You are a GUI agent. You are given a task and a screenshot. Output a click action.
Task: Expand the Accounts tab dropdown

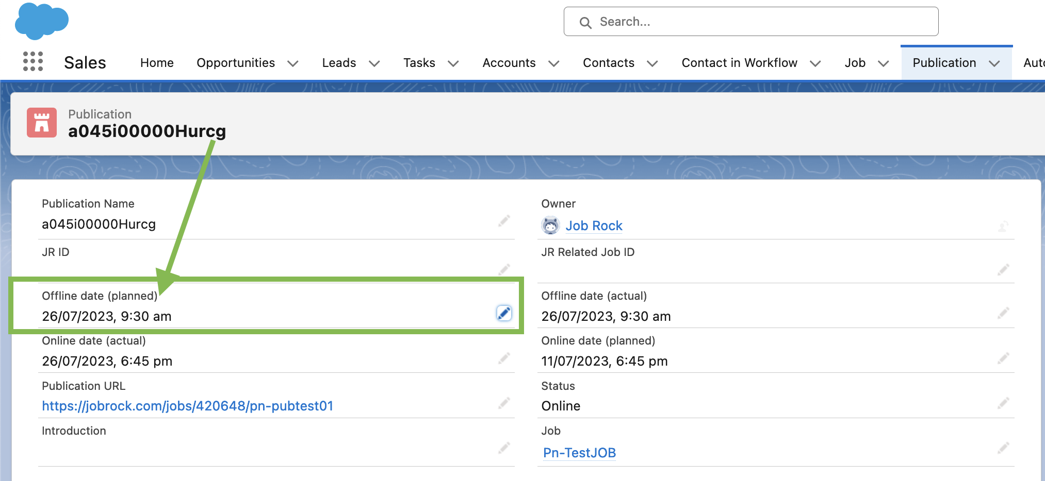[554, 63]
